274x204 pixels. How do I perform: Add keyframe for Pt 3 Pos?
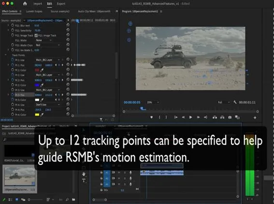pos(59,95)
